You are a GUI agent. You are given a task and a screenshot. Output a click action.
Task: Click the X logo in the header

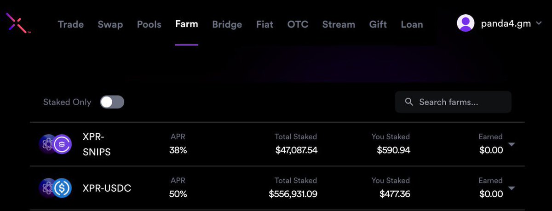point(17,23)
